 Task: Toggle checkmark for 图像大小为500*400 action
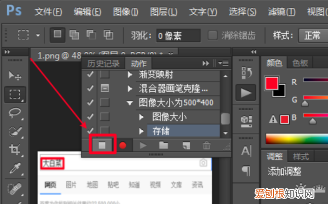90,103
